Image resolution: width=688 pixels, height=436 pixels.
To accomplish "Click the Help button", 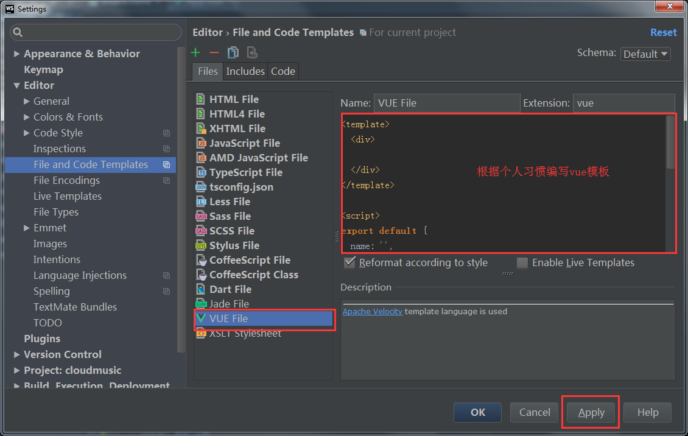I will [x=648, y=412].
